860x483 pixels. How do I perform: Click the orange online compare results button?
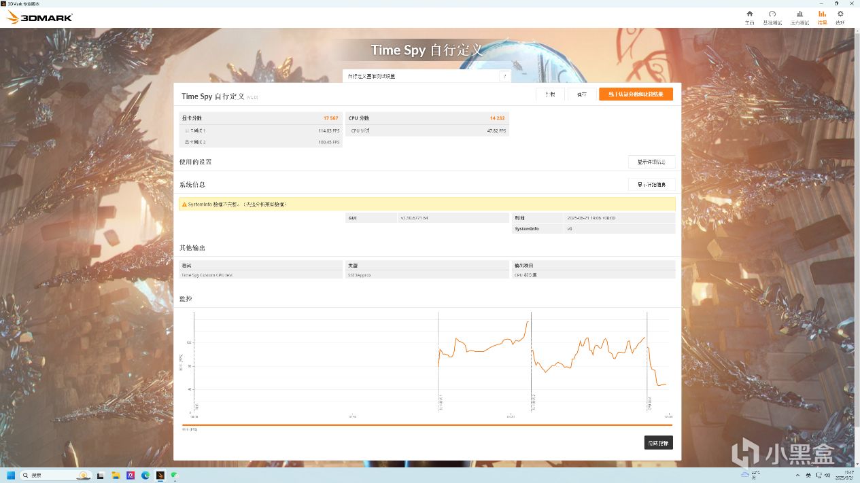tap(636, 94)
